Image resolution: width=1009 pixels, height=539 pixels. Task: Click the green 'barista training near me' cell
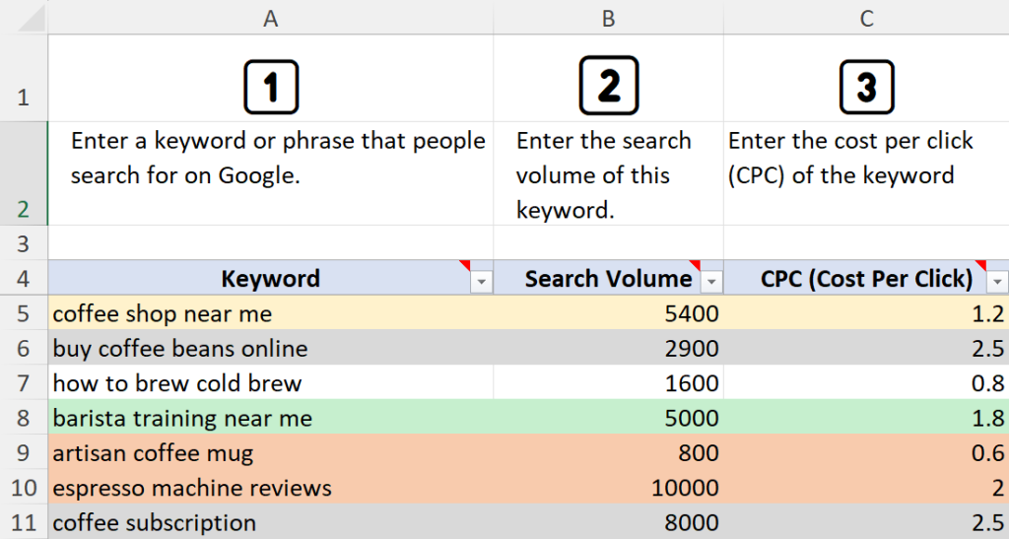271,418
